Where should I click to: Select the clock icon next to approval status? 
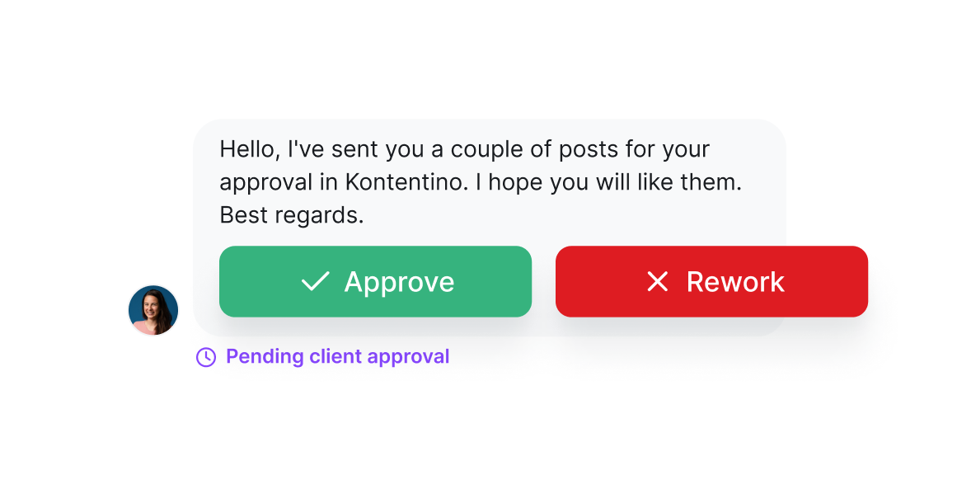[x=205, y=356]
